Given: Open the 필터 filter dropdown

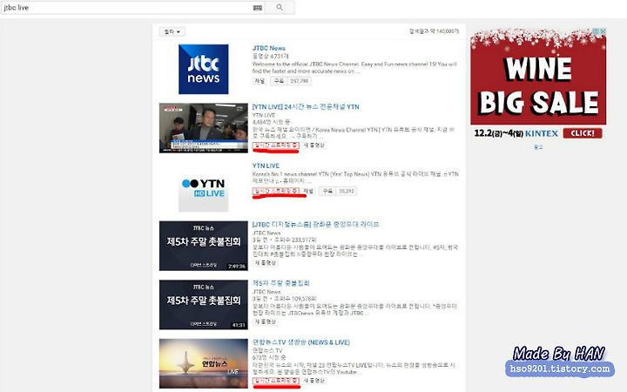Looking at the screenshot, I should (172, 31).
